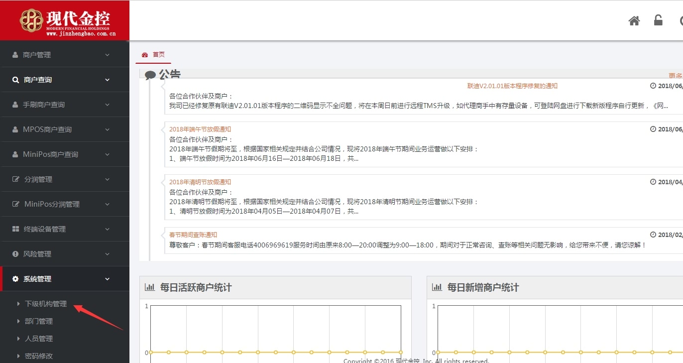The height and width of the screenshot is (363, 683).
Task: Expand MiniPos分润管理 menu chevron
Action: pos(107,204)
